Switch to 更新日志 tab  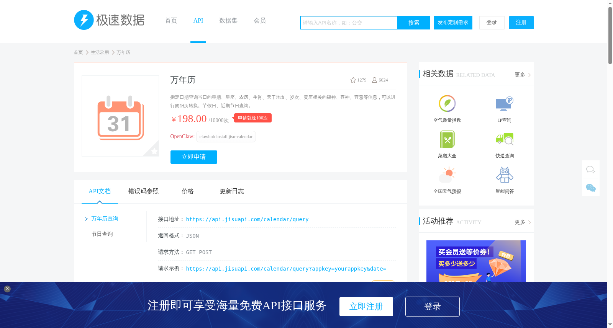[x=232, y=191]
